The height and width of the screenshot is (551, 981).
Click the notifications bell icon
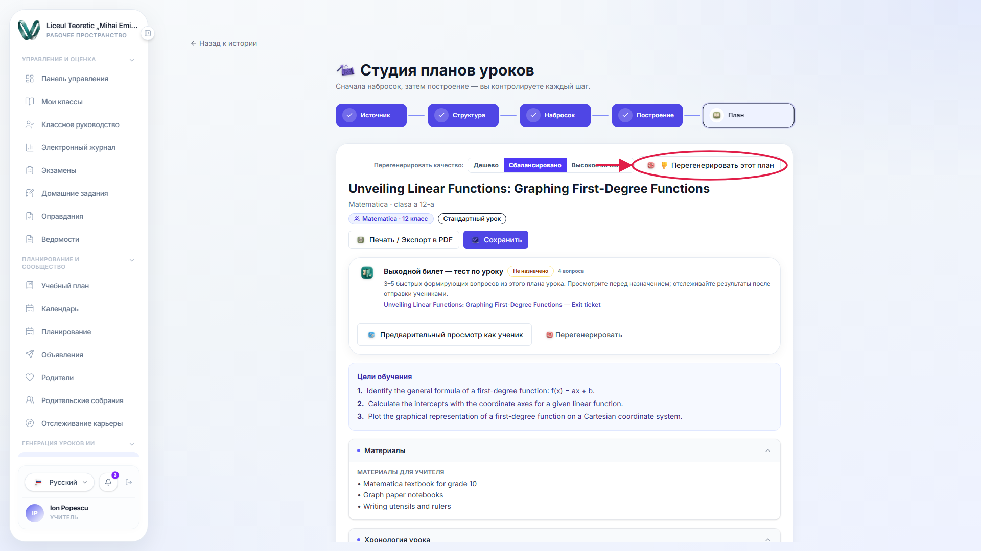(108, 482)
